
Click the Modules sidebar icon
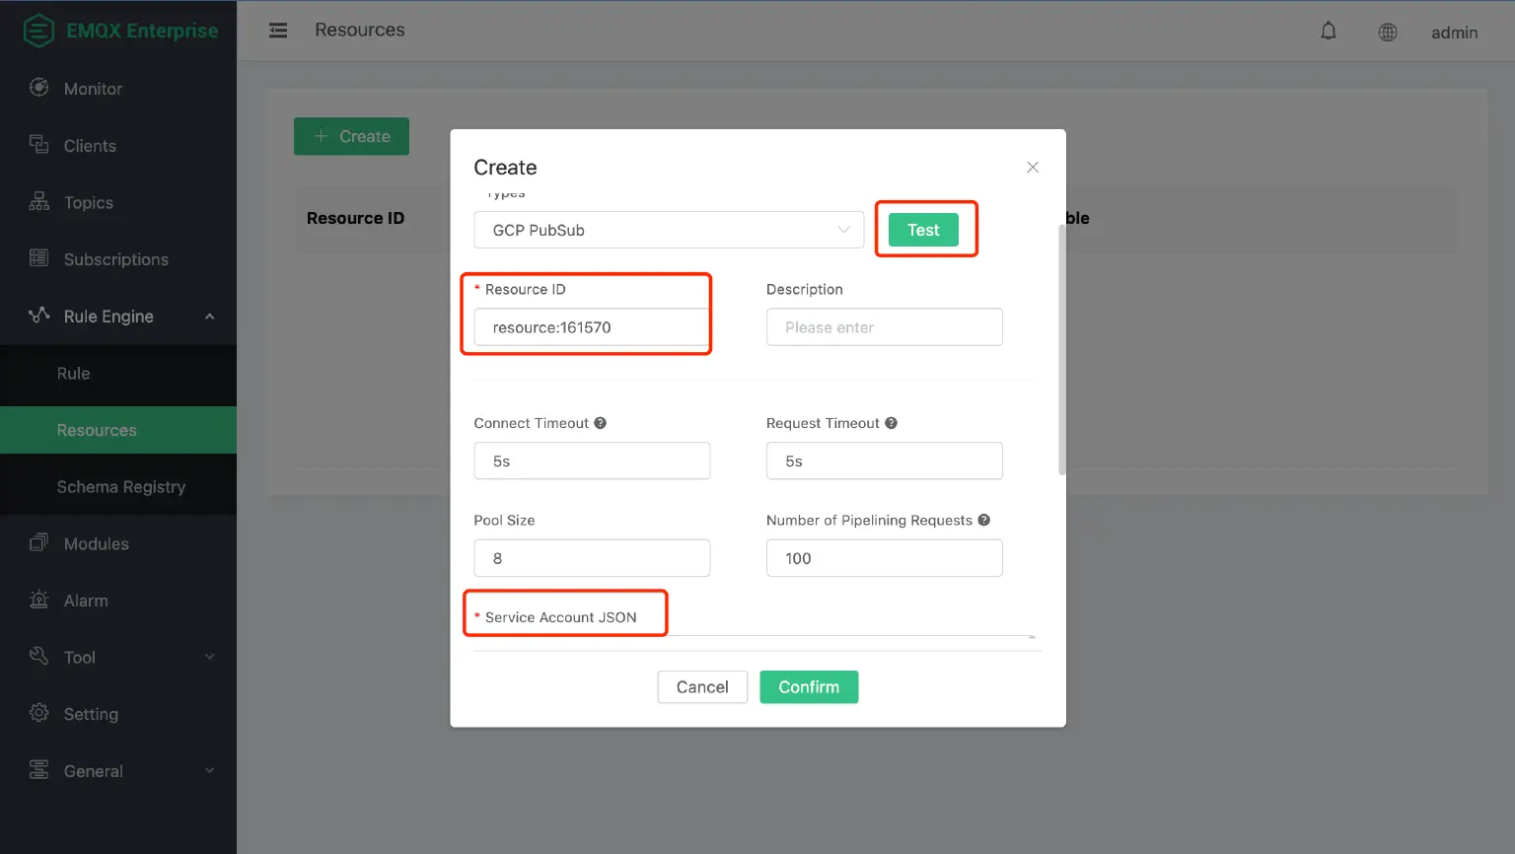[x=38, y=543]
